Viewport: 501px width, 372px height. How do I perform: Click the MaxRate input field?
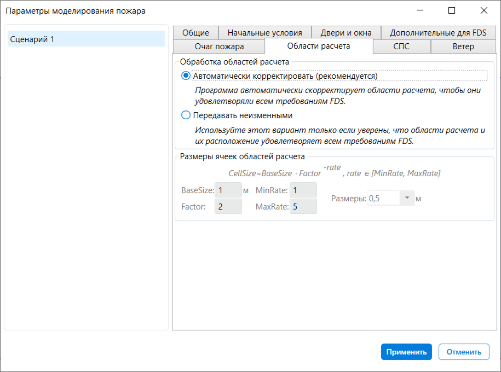tap(303, 207)
